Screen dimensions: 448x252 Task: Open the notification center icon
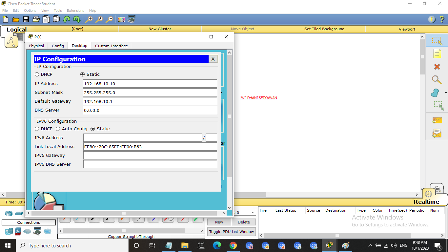[438, 245]
